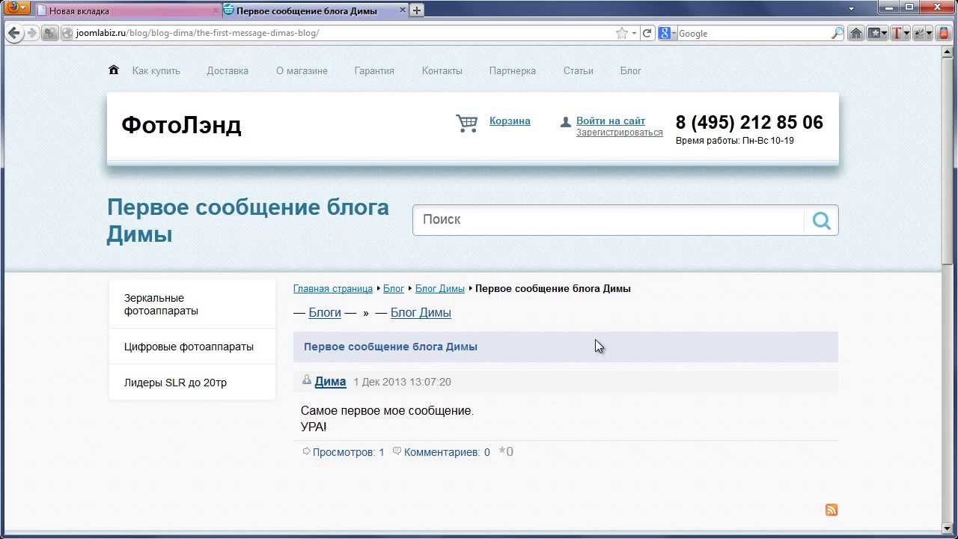Close the Первое сообщение блога Димы tab
The height and width of the screenshot is (539, 958).
tap(402, 10)
